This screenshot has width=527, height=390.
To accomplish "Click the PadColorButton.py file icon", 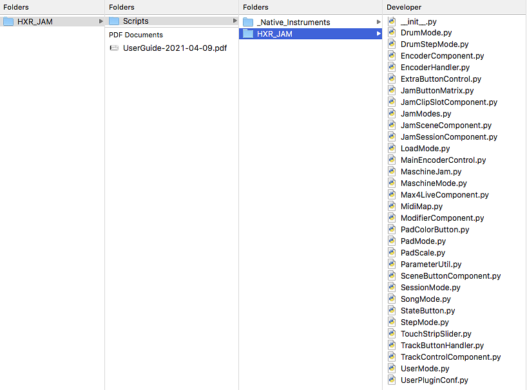I will (x=392, y=229).
